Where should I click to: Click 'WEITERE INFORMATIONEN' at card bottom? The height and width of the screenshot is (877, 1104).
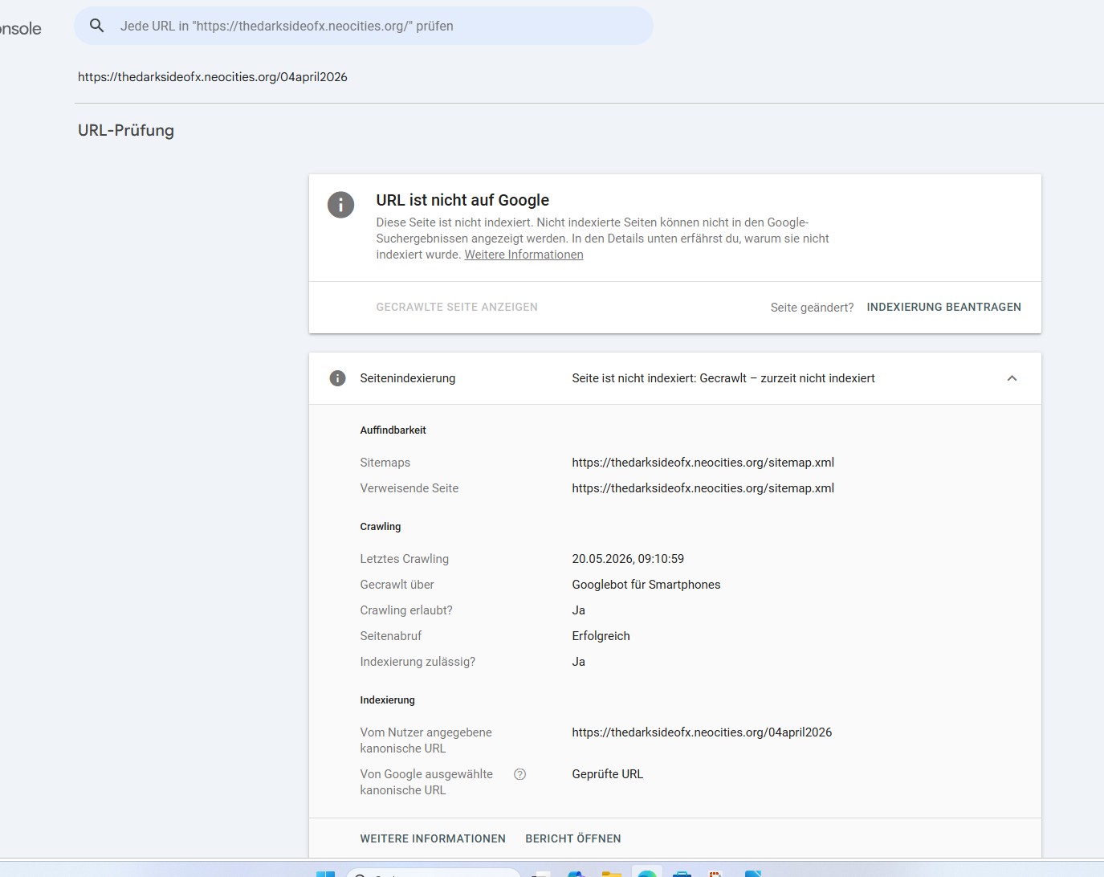point(433,838)
